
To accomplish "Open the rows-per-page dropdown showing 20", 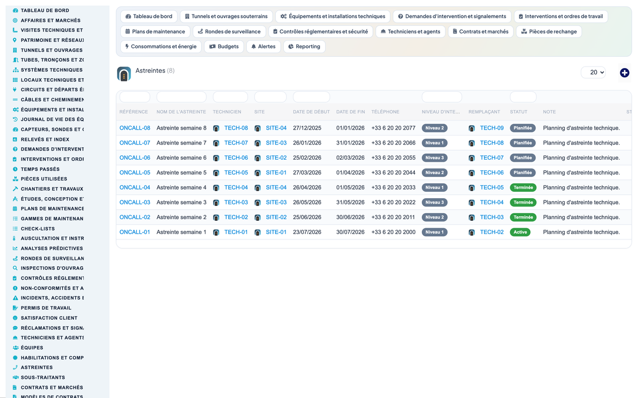I will coord(593,72).
